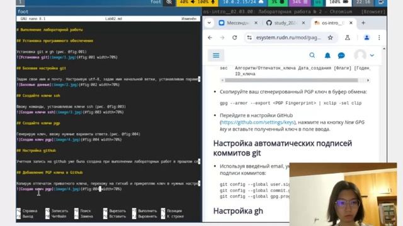Click the network IP address status block
The width and height of the screenshot is (403, 226).
(243, 2)
